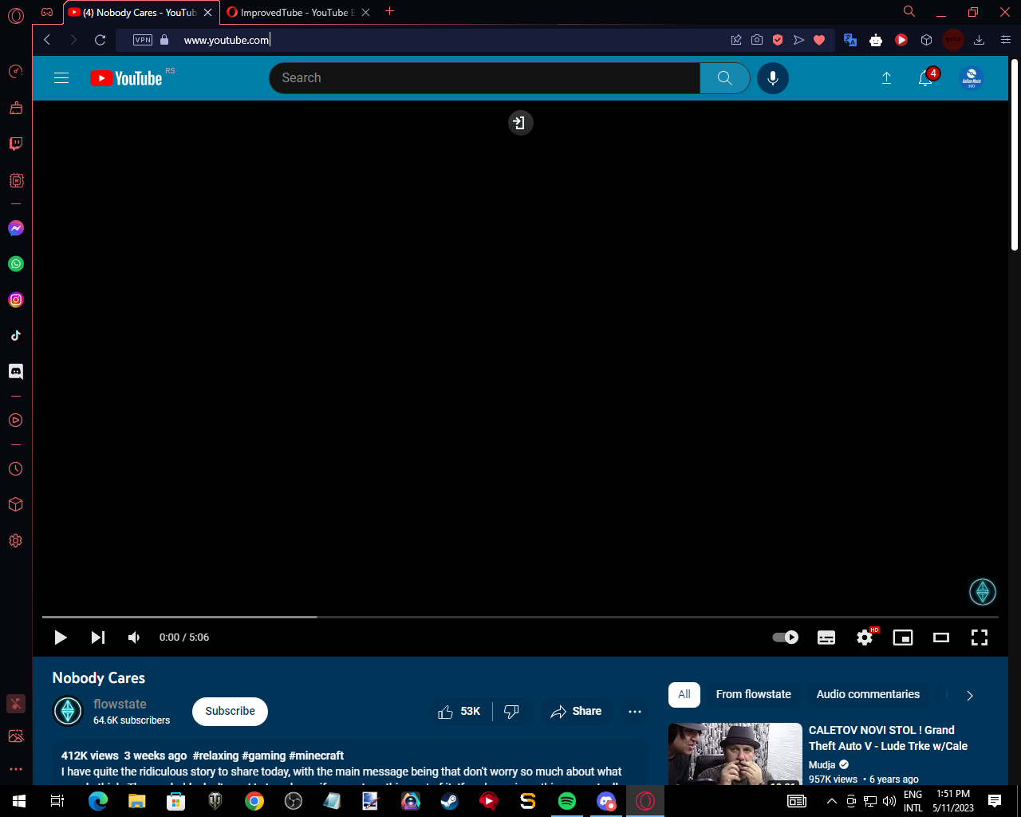Open the flowstate channel name link
The width and height of the screenshot is (1021, 817).
pos(120,704)
